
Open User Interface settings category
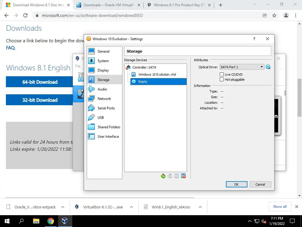coord(104,136)
